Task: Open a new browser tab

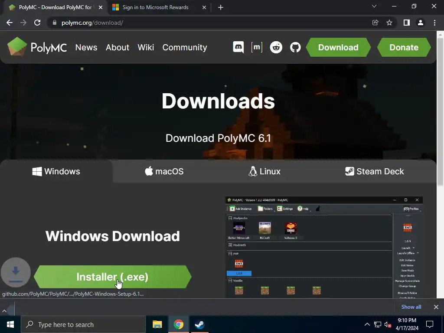Action: pyautogui.click(x=221, y=7)
